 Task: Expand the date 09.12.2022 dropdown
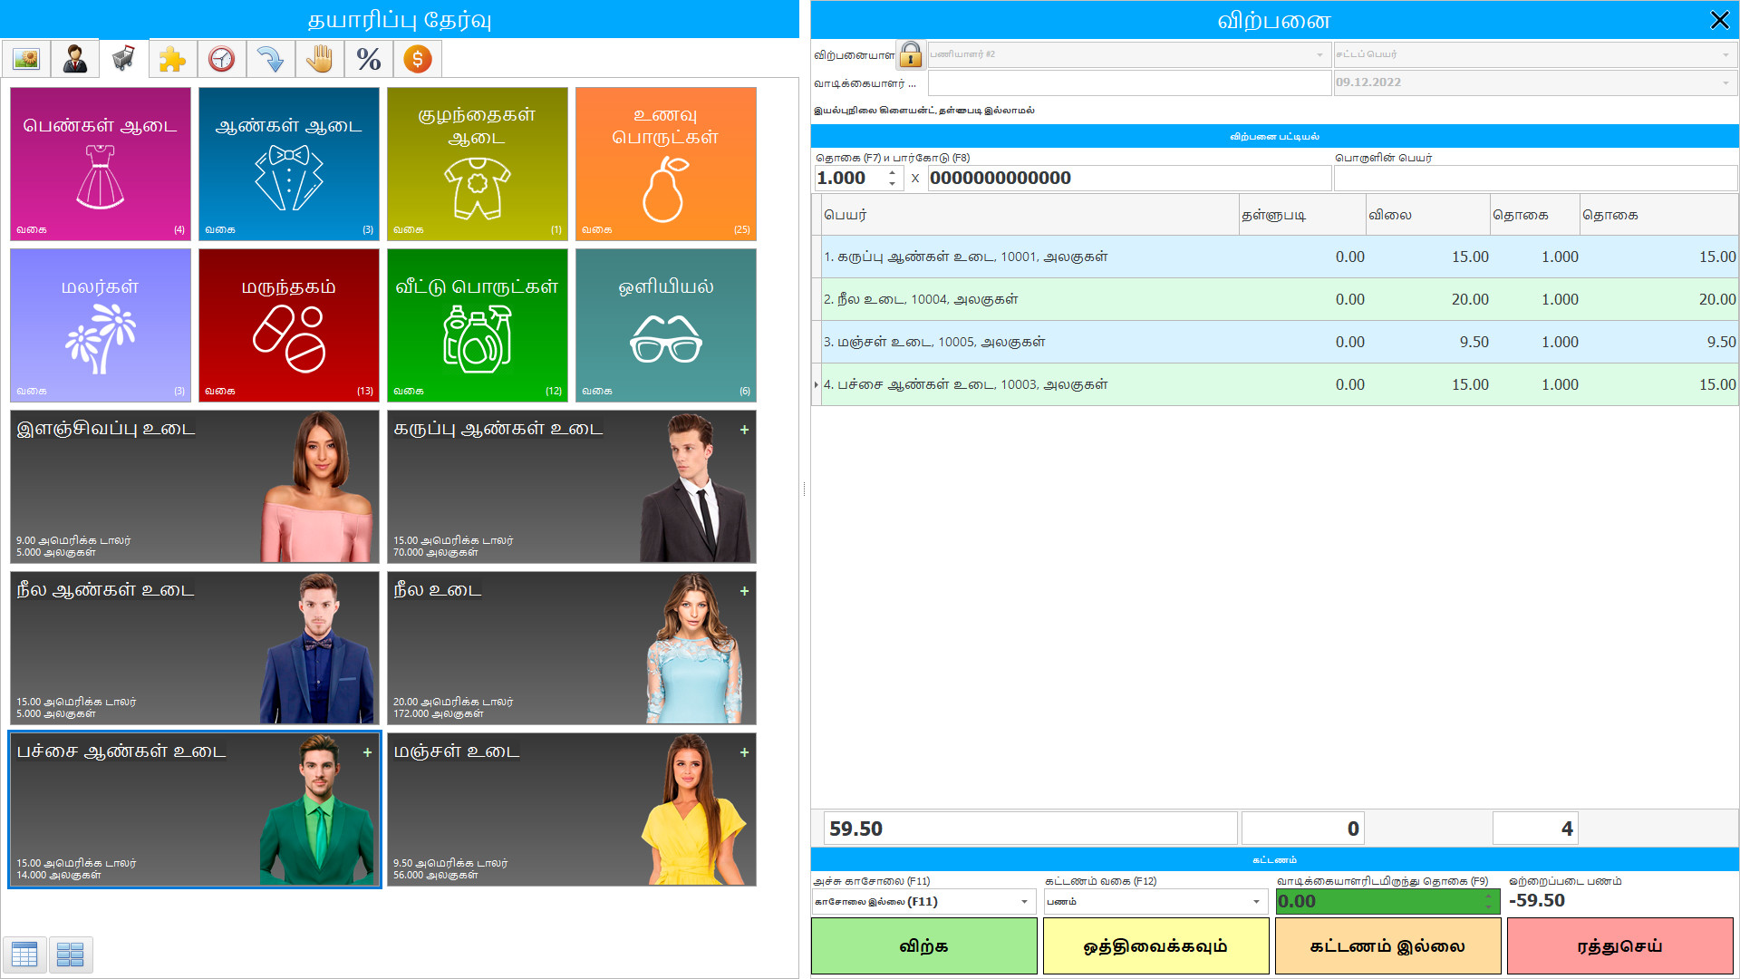(x=1725, y=82)
